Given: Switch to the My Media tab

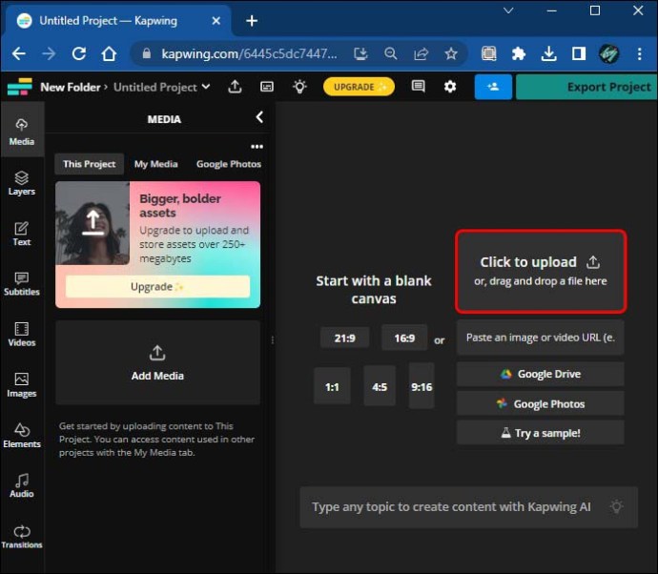Looking at the screenshot, I should [x=155, y=164].
